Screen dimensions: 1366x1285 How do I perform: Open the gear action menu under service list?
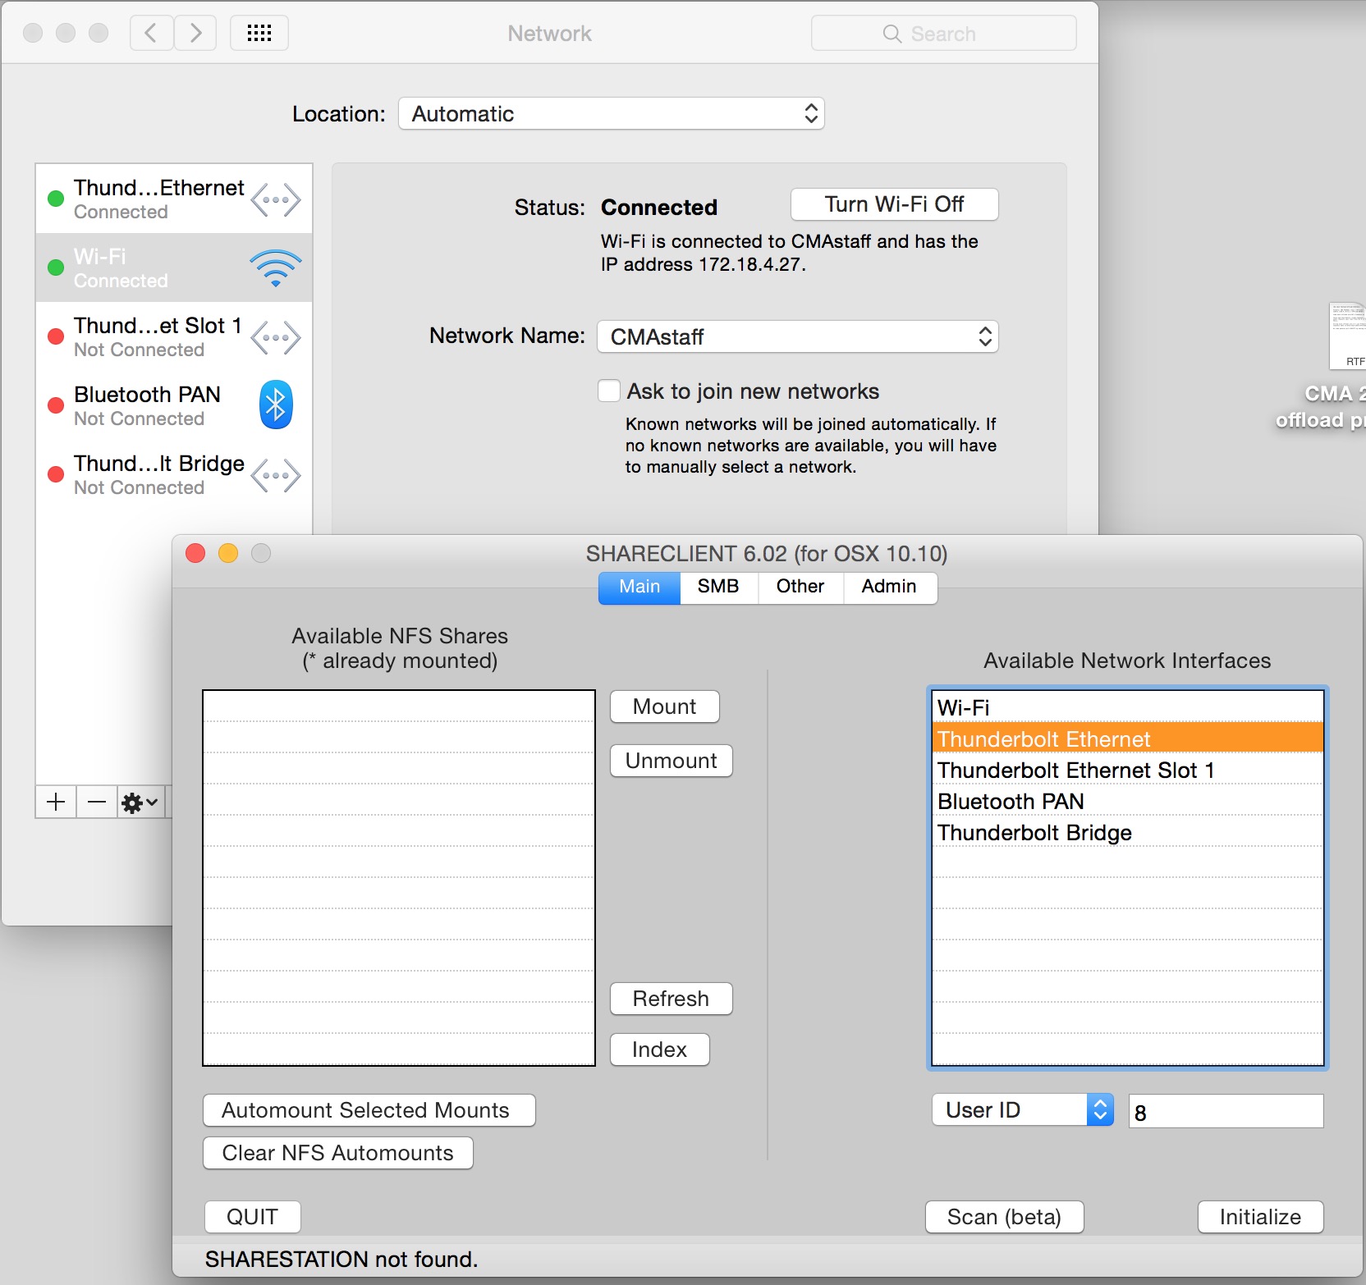[140, 802]
